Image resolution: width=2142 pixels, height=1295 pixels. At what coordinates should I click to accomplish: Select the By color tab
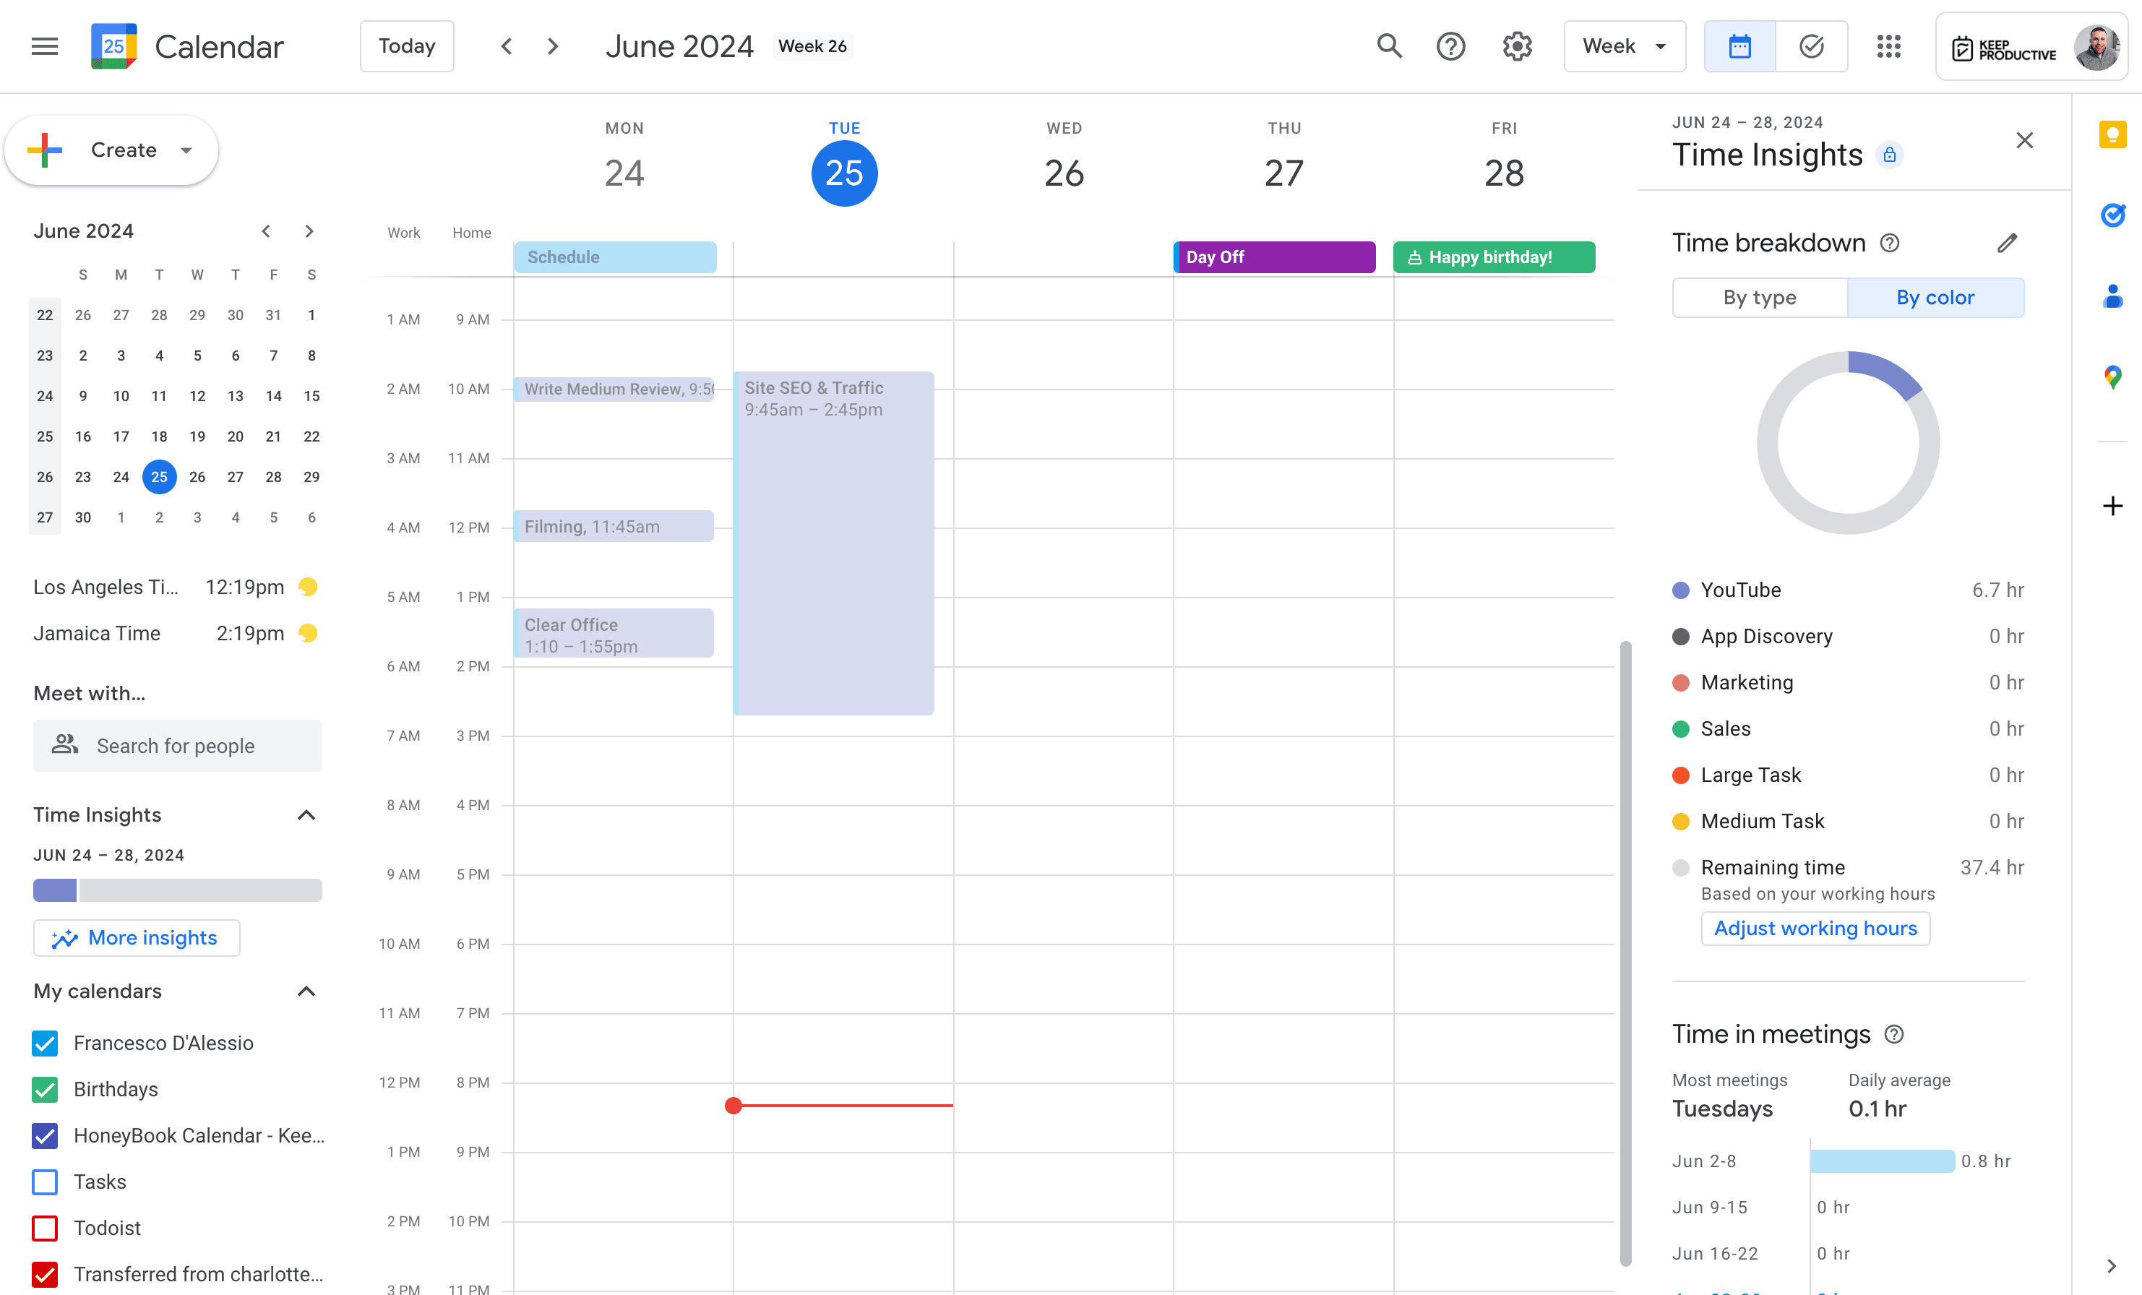[1936, 297]
